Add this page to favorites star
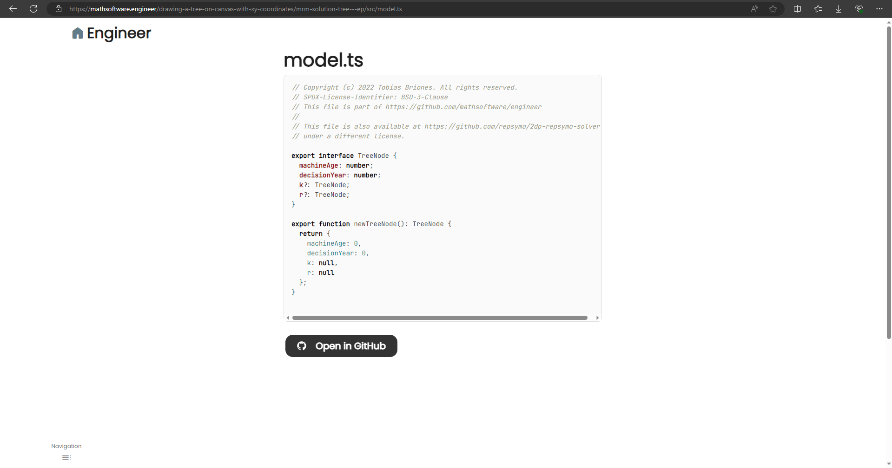 pyautogui.click(x=773, y=9)
